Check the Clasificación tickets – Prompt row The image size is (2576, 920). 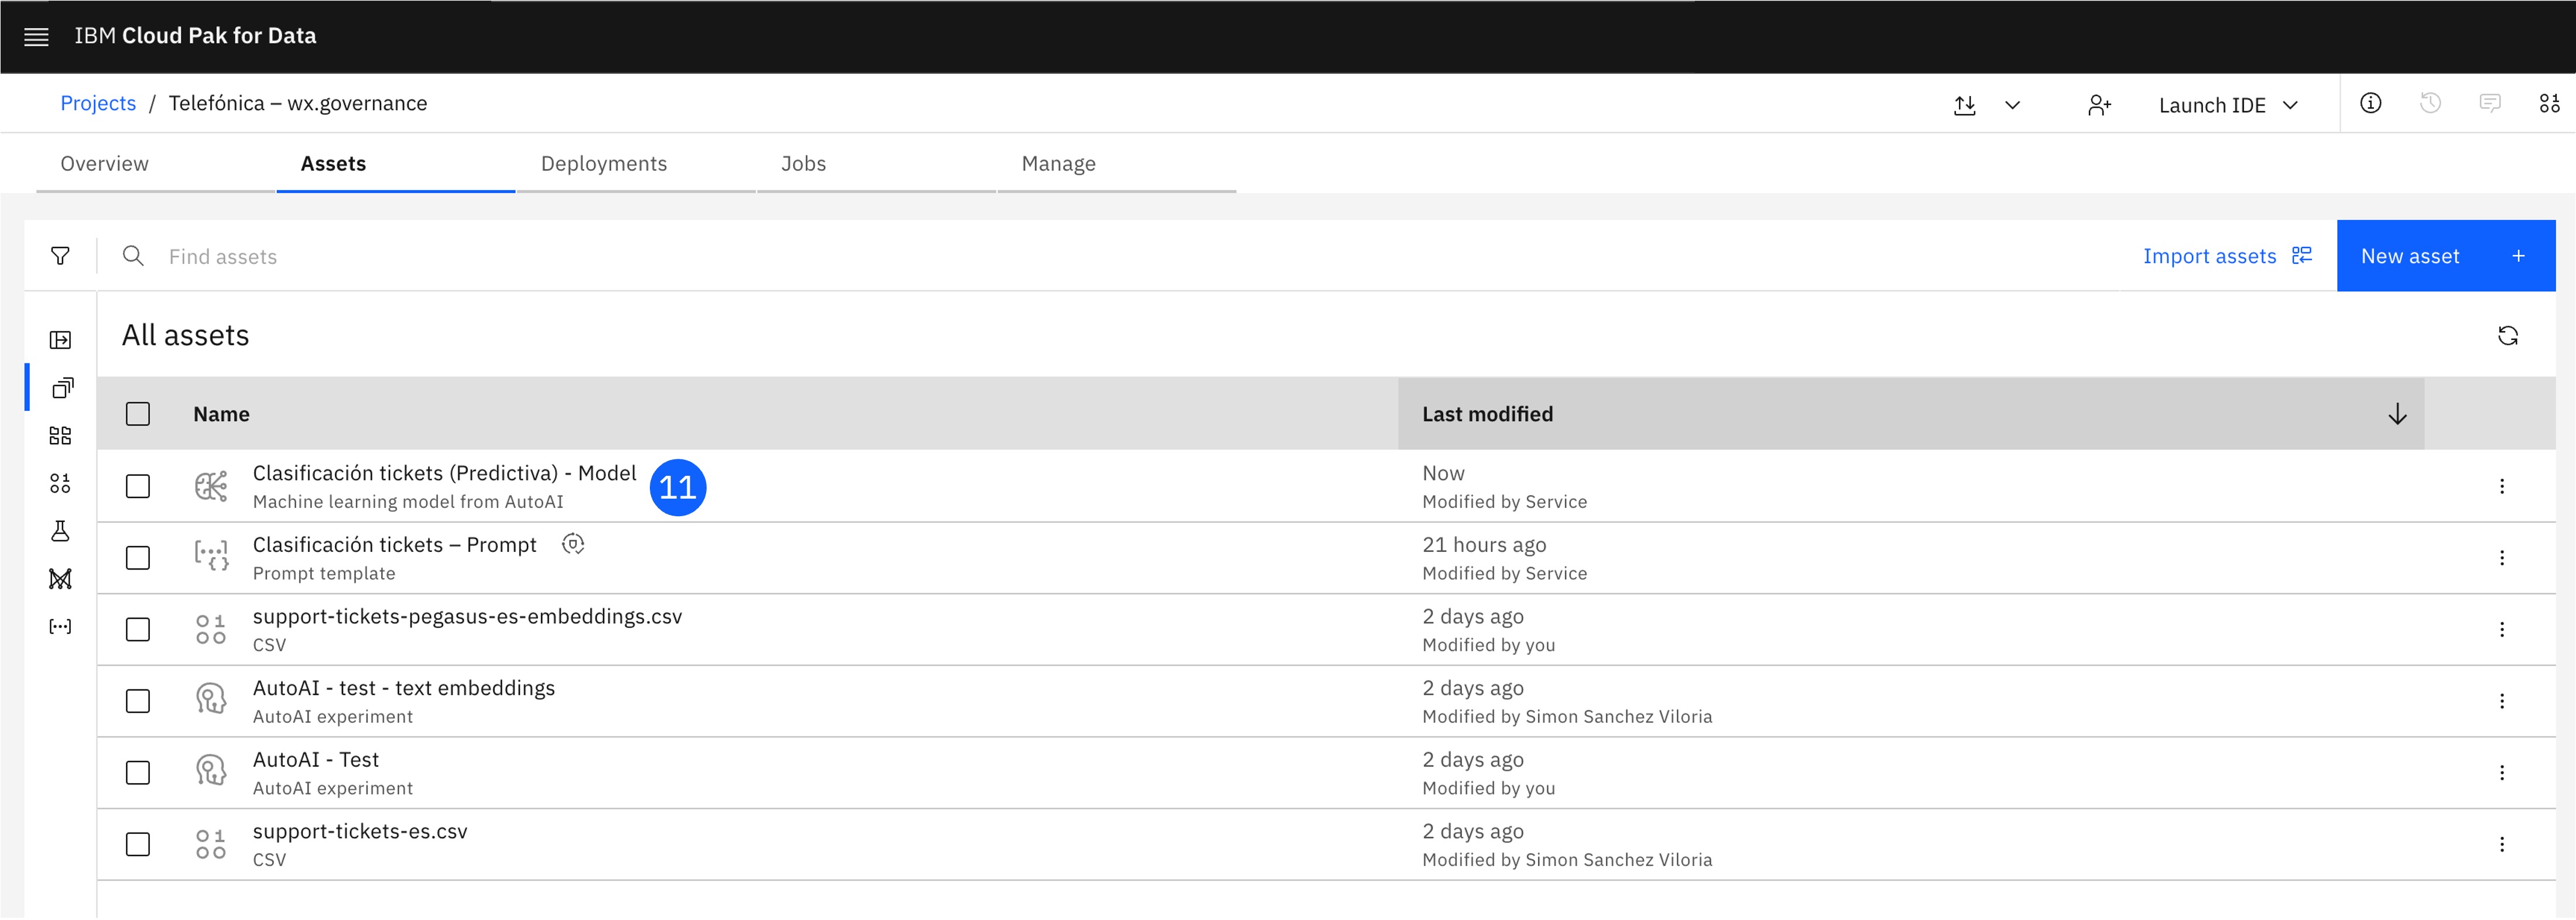tap(138, 558)
